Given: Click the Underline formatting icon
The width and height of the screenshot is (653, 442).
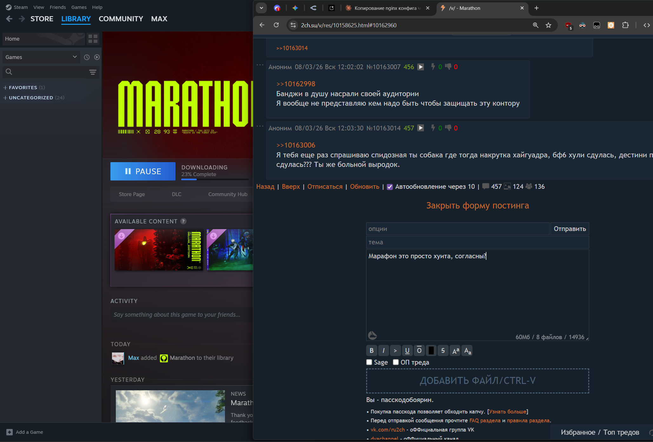Looking at the screenshot, I should (407, 351).
